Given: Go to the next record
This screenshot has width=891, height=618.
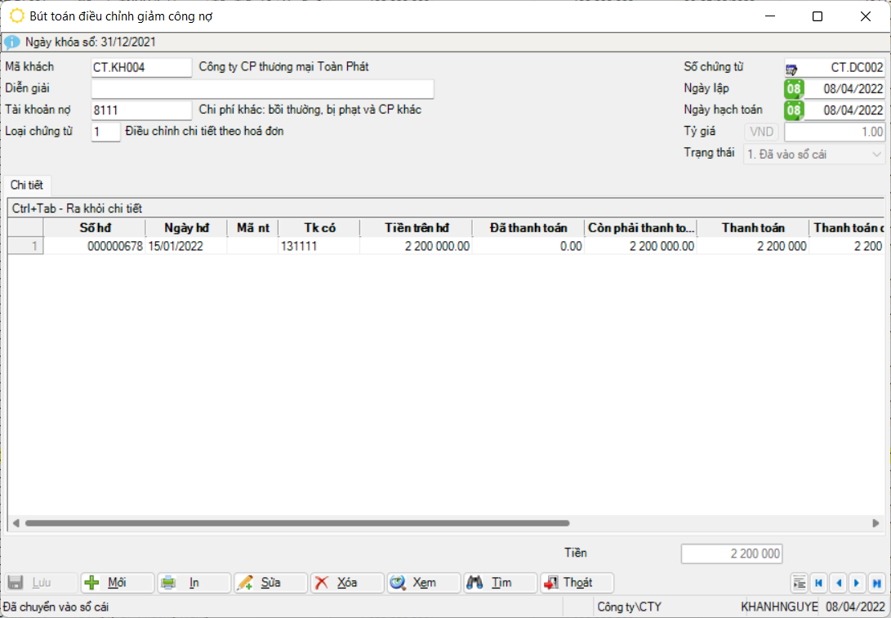Looking at the screenshot, I should click(857, 583).
